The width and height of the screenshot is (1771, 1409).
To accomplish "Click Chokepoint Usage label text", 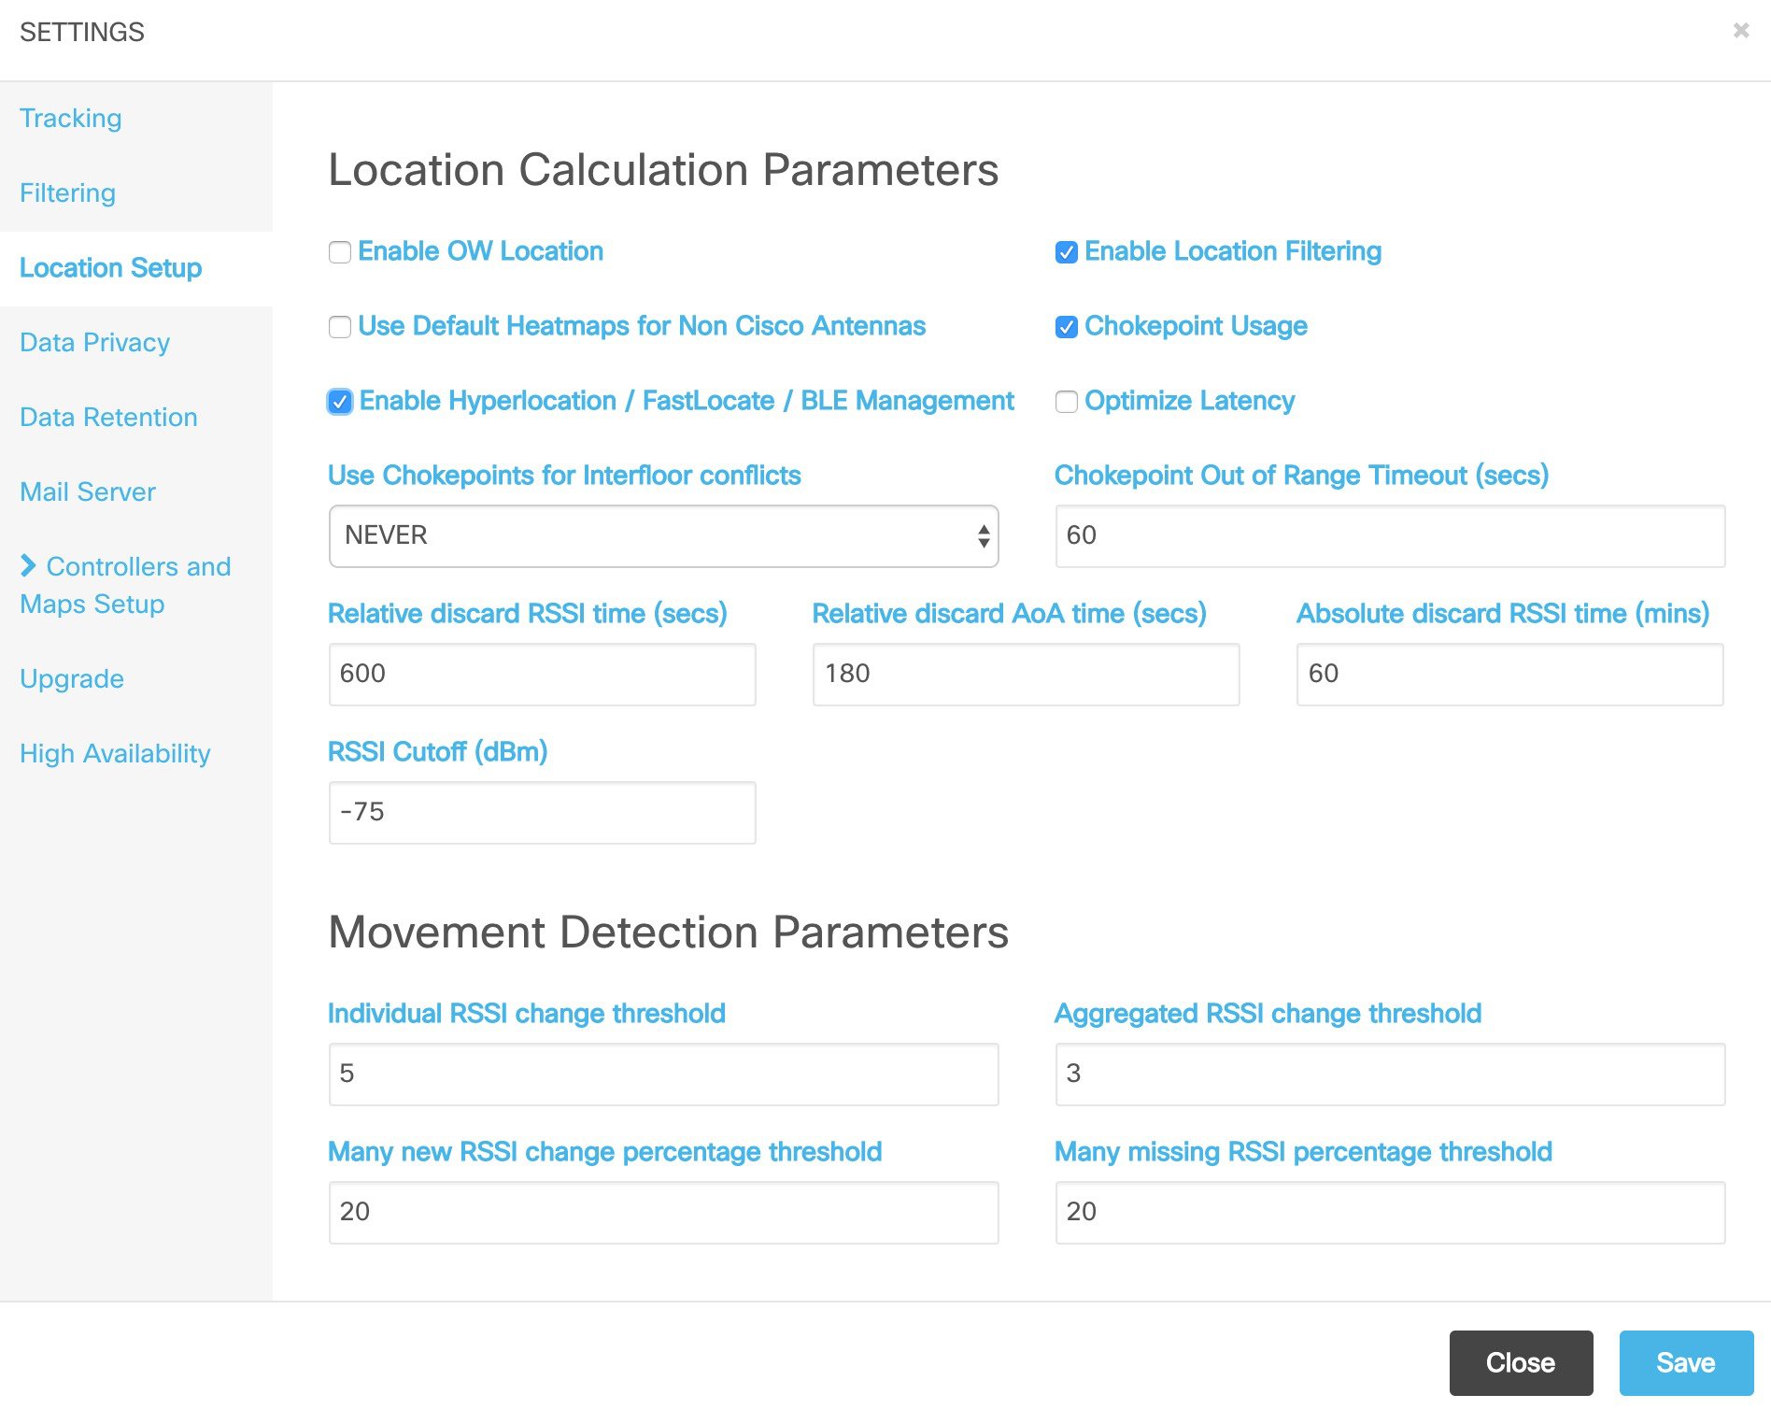I will pos(1196,326).
